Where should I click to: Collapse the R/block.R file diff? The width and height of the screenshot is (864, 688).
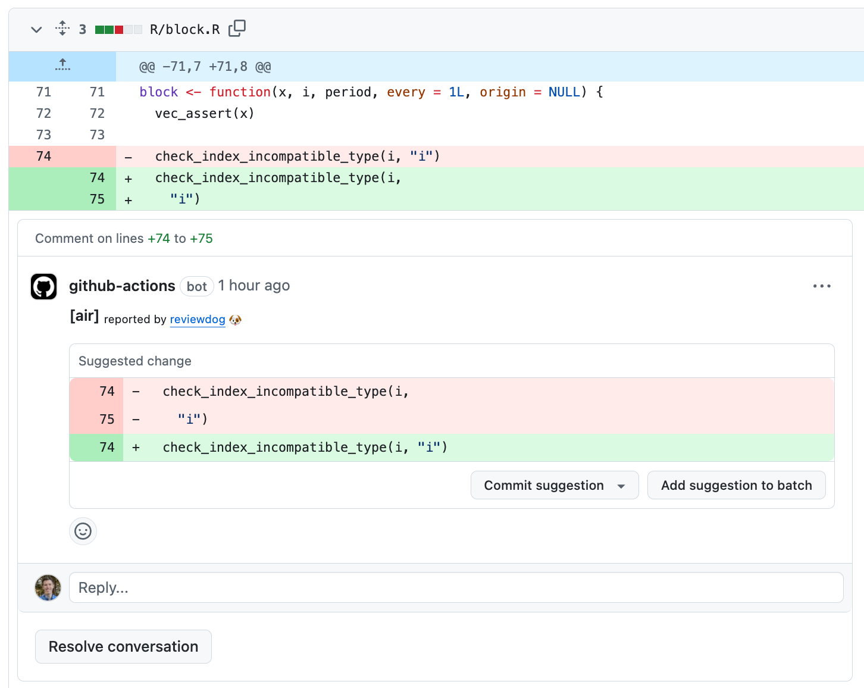pos(36,29)
